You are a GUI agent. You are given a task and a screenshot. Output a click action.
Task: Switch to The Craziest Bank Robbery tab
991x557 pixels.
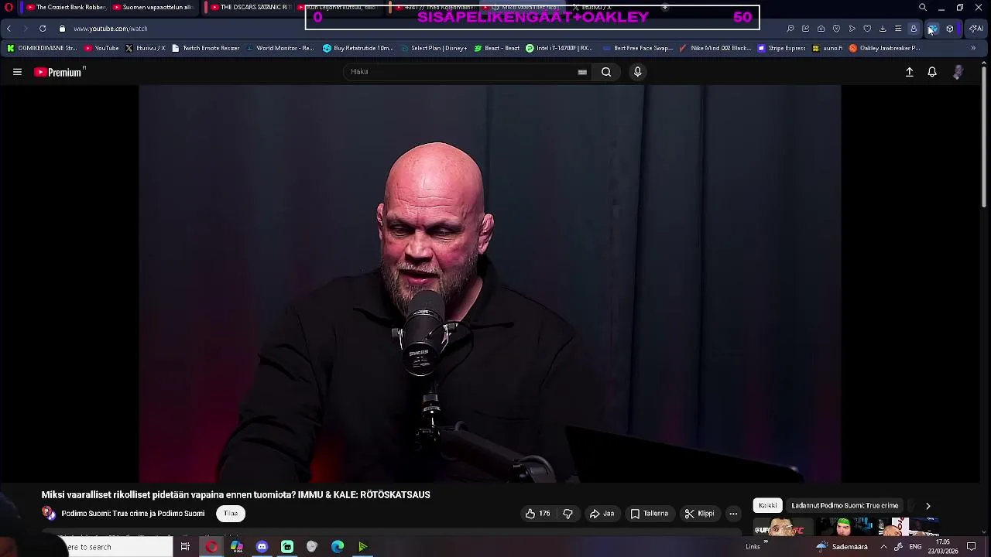pyautogui.click(x=66, y=8)
